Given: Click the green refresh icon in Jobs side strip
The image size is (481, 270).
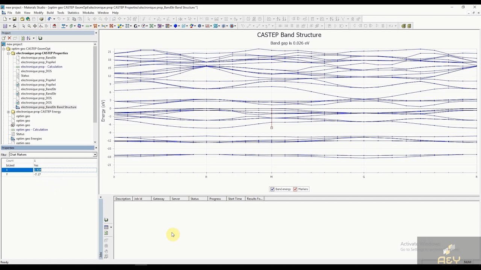Looking at the screenshot, I should click(106, 233).
